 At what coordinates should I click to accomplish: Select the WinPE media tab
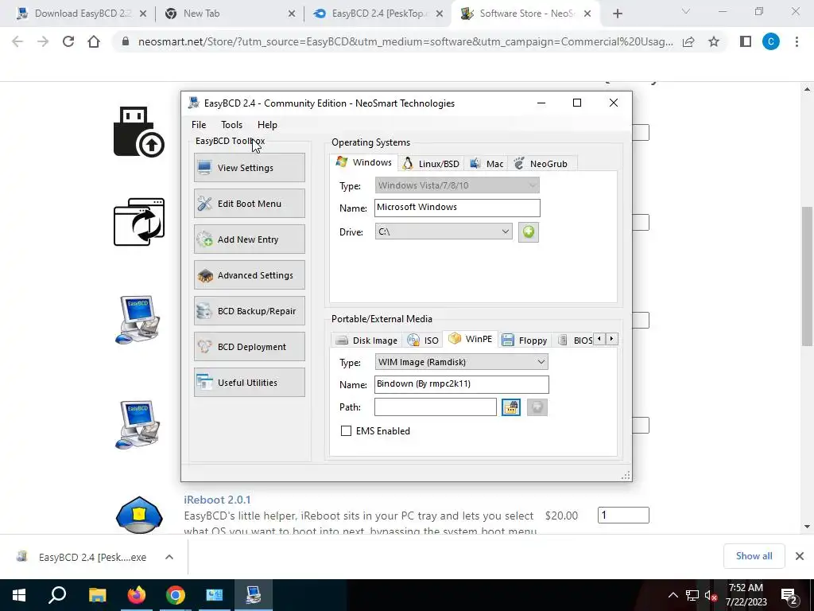pos(471,339)
